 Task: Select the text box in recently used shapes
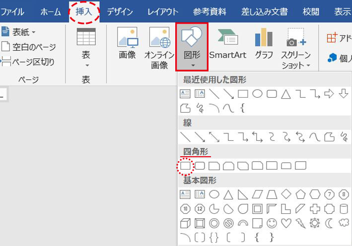click(185, 94)
